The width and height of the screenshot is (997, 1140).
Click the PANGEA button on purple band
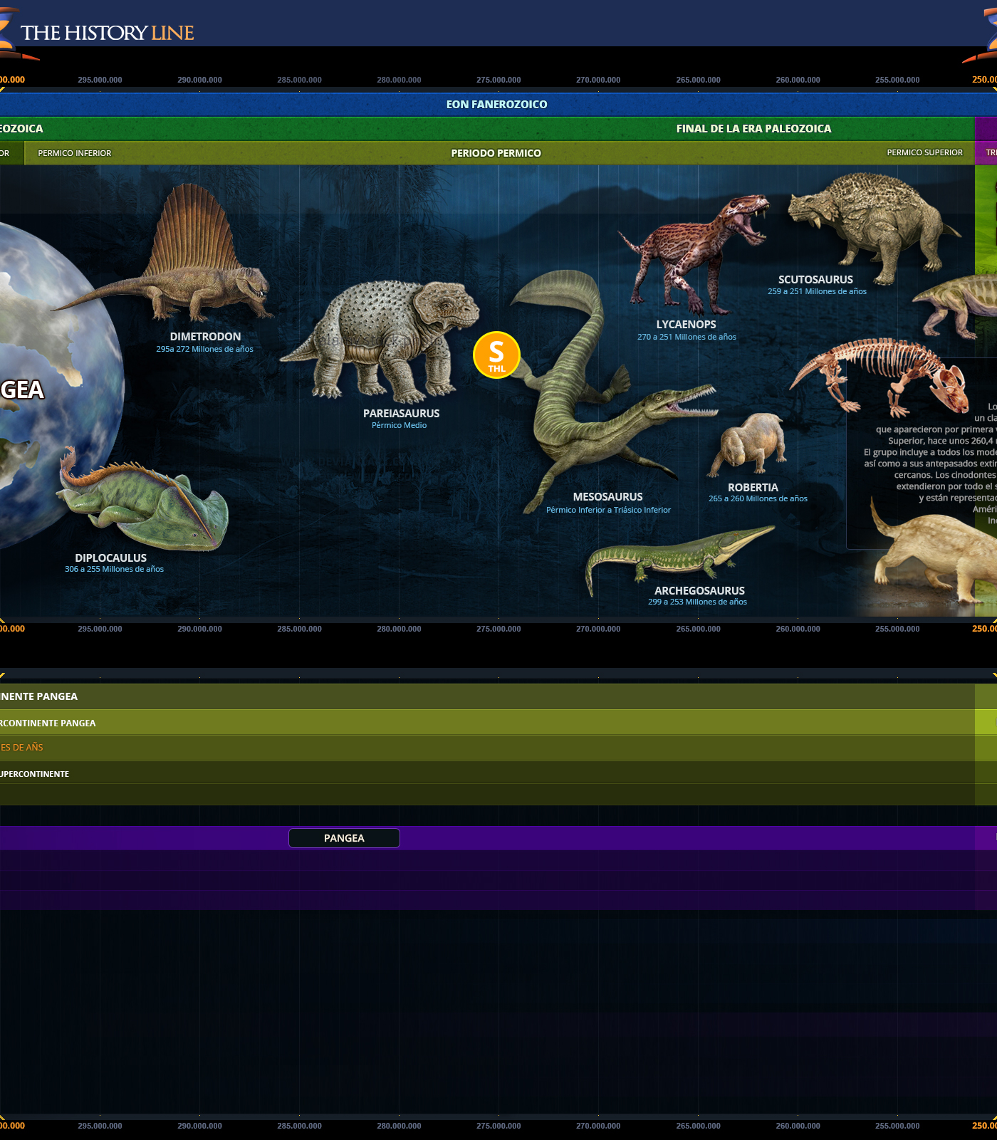344,838
